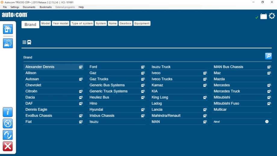Click the truck icon beside Mercedes Truck
The height and width of the screenshot is (156, 277).
(x=269, y=91)
